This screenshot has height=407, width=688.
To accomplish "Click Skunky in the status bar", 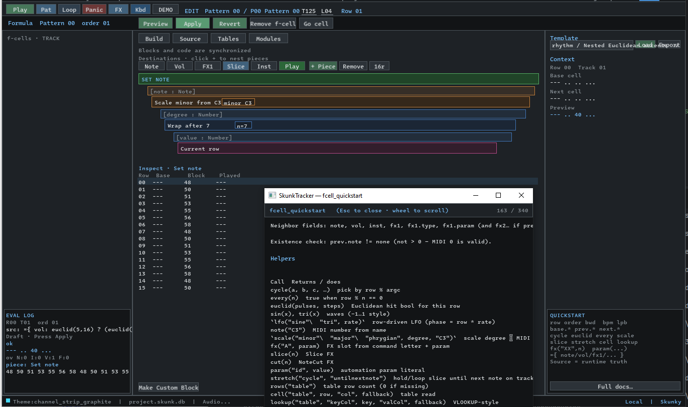I will coord(671,401).
